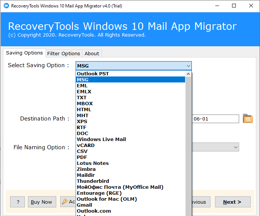Select XPS saving option
The image size is (260, 216).
pyautogui.click(x=130, y=121)
